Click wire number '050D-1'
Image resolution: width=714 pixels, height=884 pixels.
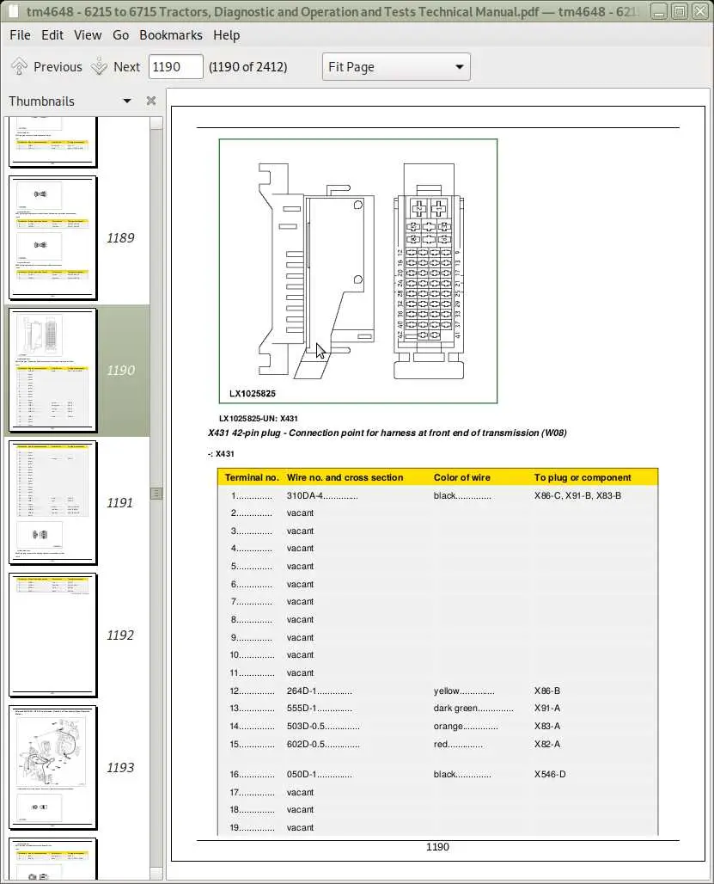click(x=302, y=774)
